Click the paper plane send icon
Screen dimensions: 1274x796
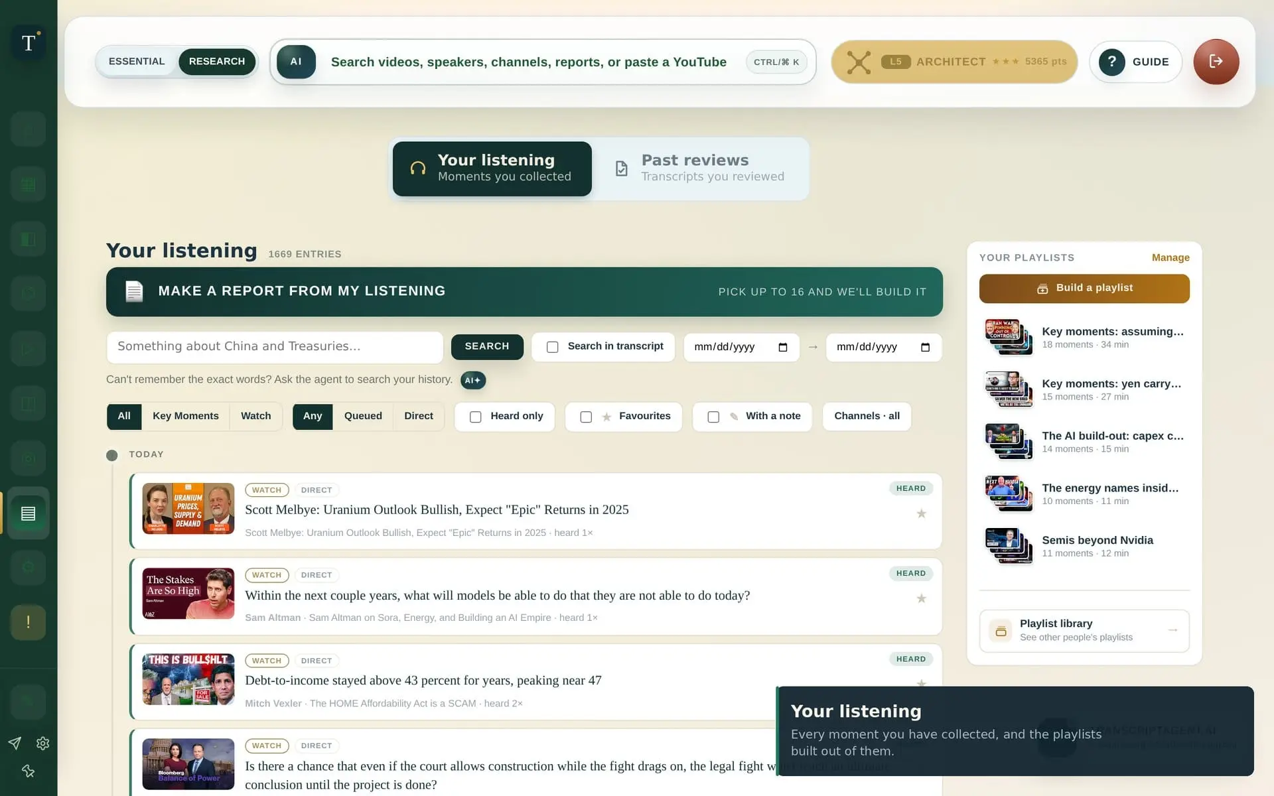15,743
